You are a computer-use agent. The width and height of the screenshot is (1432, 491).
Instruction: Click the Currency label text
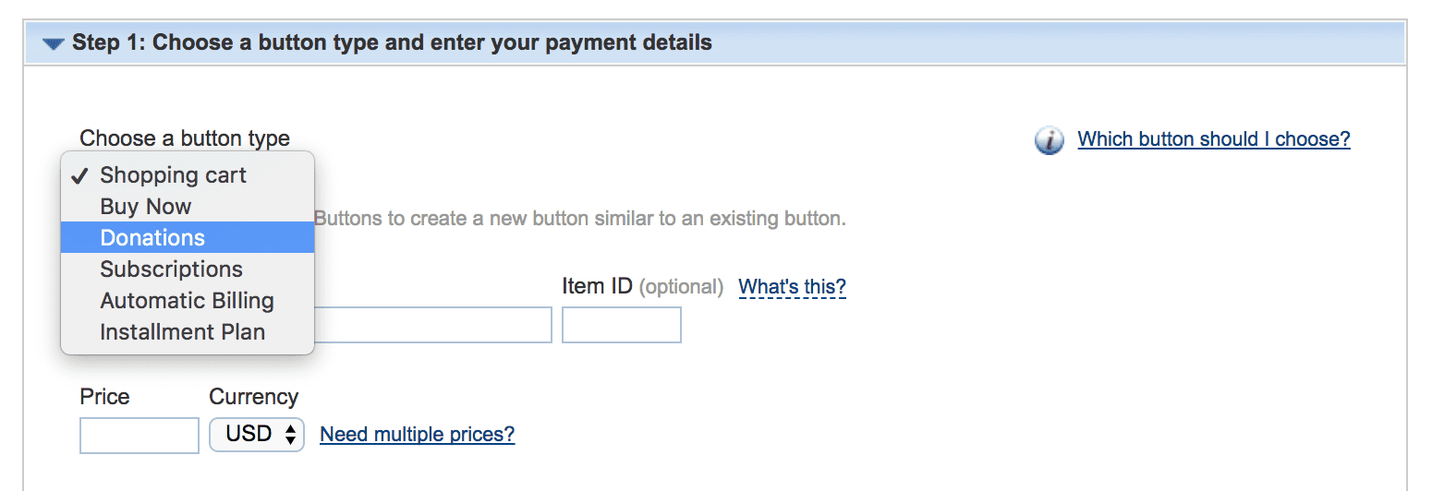[253, 397]
